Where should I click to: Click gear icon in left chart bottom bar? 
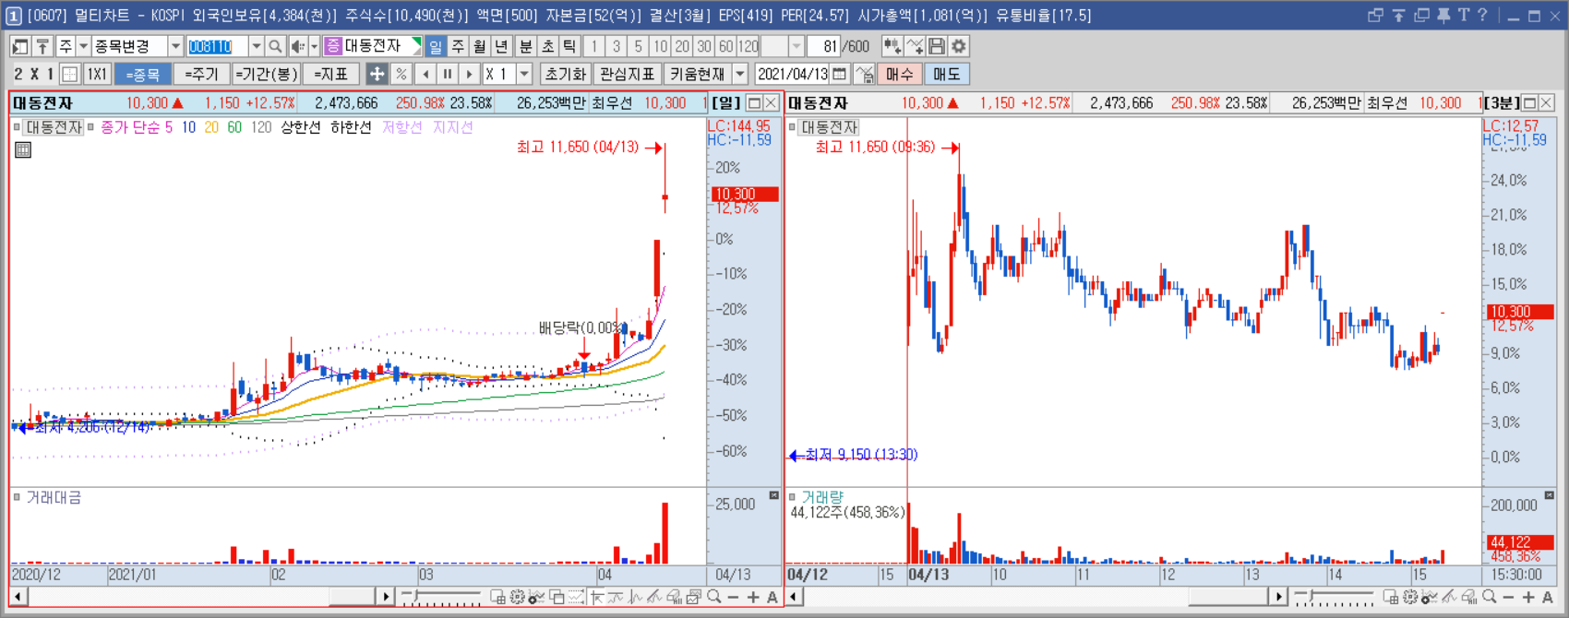(517, 598)
